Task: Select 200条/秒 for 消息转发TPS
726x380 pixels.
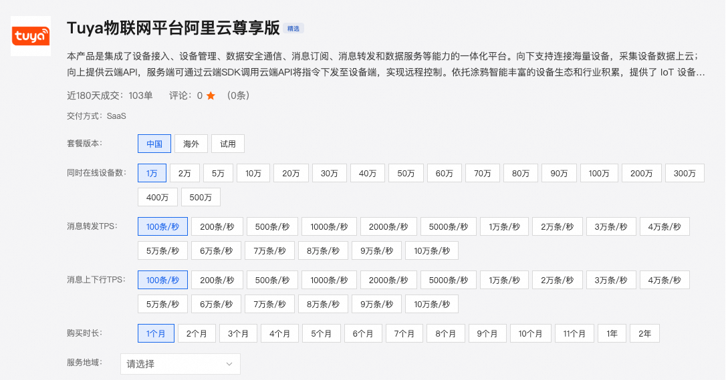Action: pyautogui.click(x=217, y=226)
